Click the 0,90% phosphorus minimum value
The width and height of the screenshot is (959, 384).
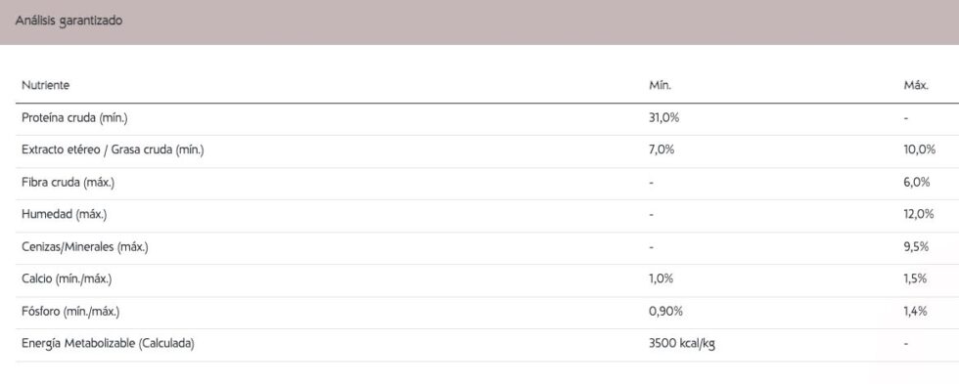(x=665, y=312)
